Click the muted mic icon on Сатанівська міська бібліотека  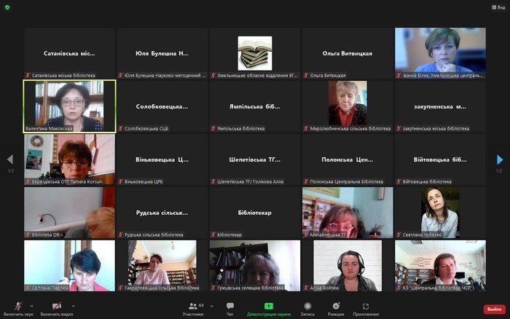[28, 76]
